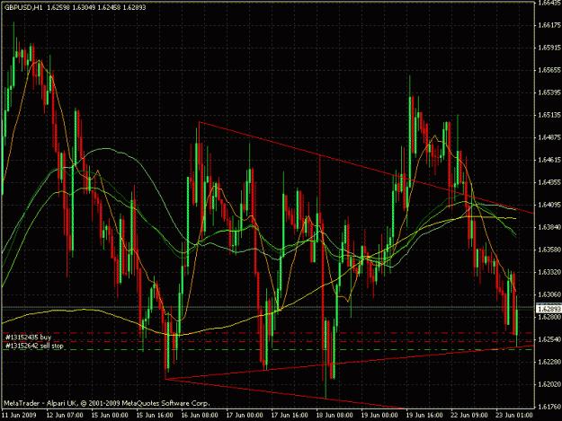
Task: Select the #13152642 sell stop order label
Action: (x=34, y=346)
